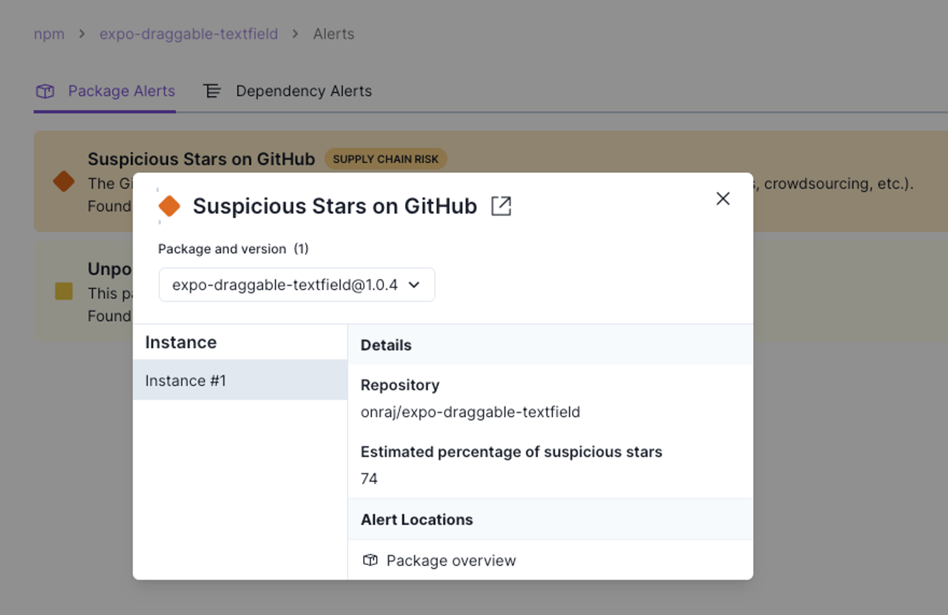Switch to the Dependency Alerts tab

[x=288, y=91]
